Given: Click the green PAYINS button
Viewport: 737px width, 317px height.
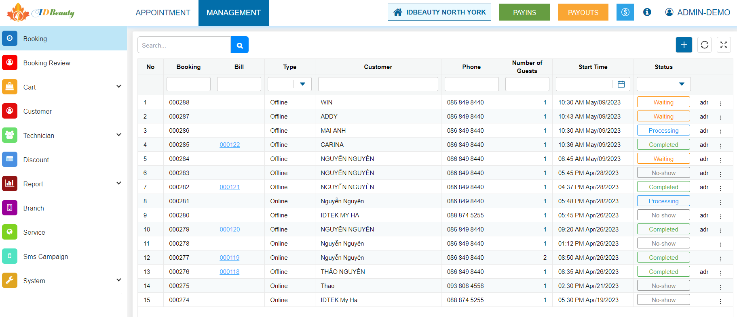Looking at the screenshot, I should pyautogui.click(x=524, y=12).
